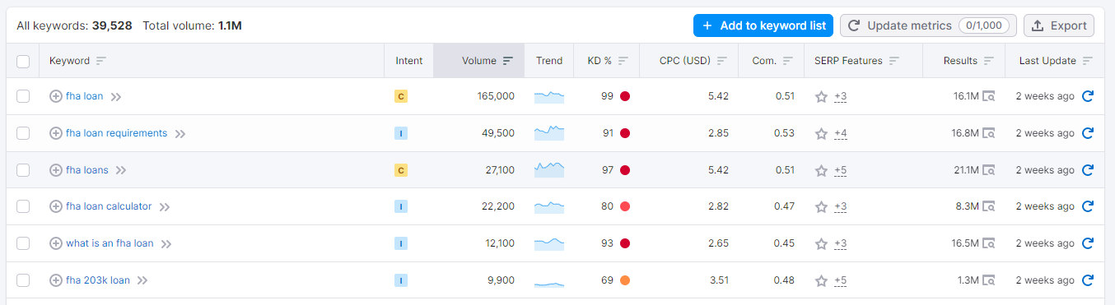This screenshot has width=1115, height=305.
Task: Show +3 more SERP features for fha loan
Action: pyautogui.click(x=840, y=97)
